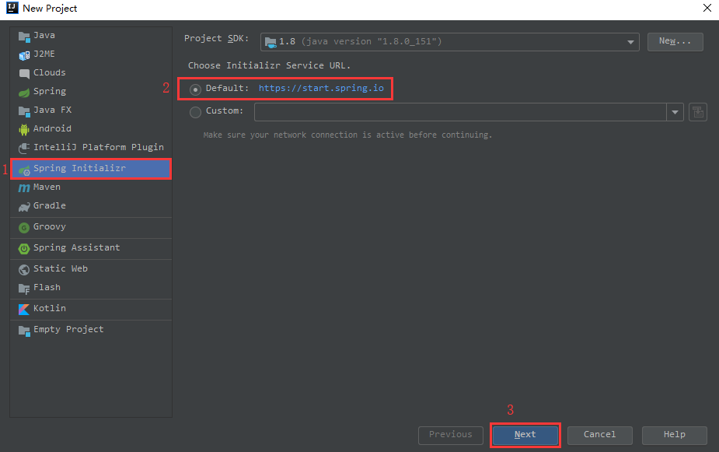Click the Next button to proceed
Image resolution: width=719 pixels, height=452 pixels.
tap(525, 435)
